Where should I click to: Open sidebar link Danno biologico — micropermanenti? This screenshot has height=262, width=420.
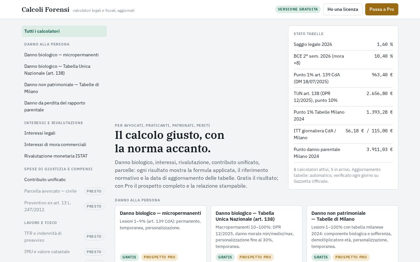pos(64,55)
